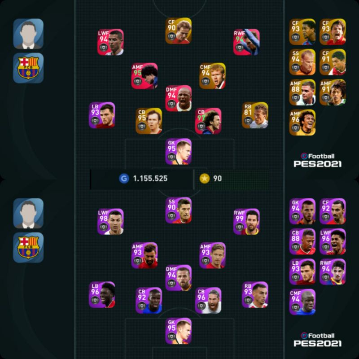Open the top manager avatar icon

(28, 34)
